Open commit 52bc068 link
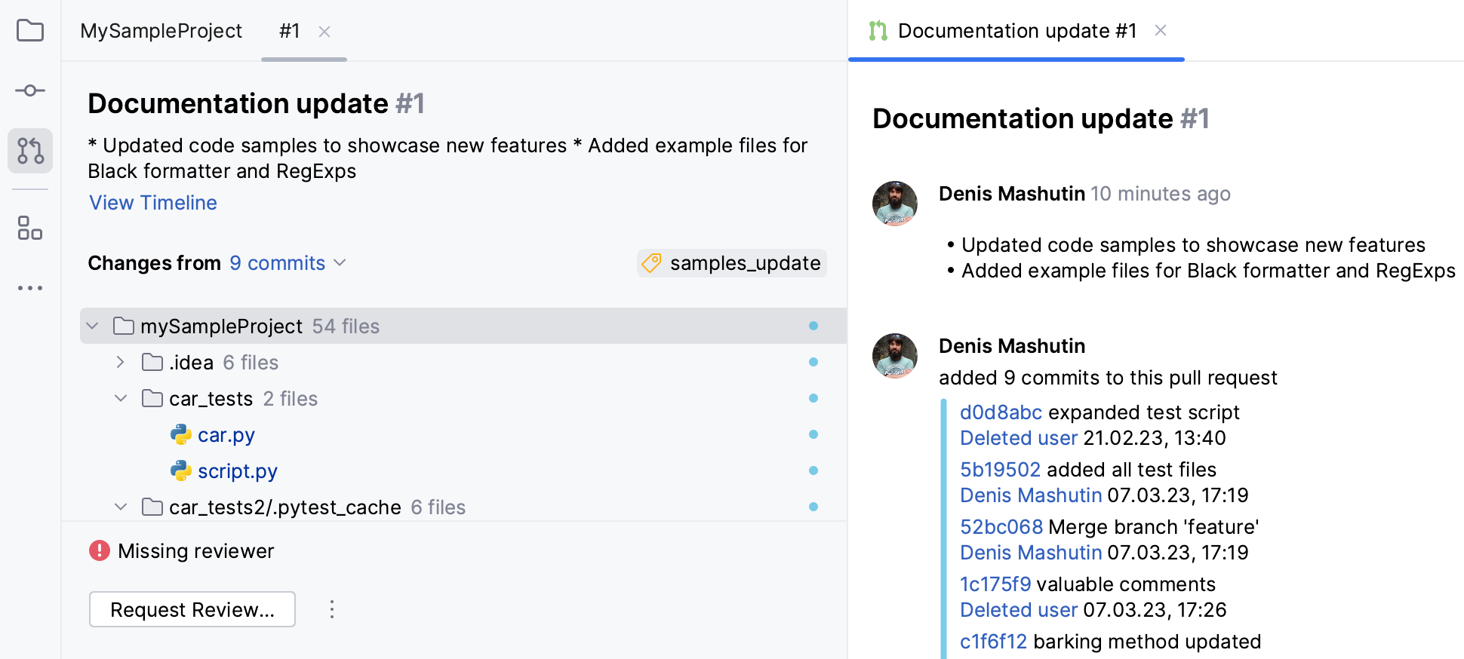 click(x=1001, y=527)
